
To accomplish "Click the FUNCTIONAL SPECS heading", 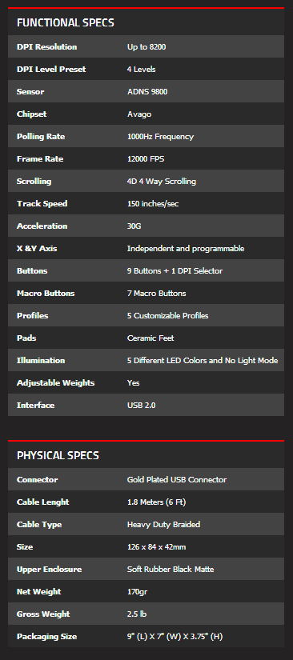I will 66,22.
